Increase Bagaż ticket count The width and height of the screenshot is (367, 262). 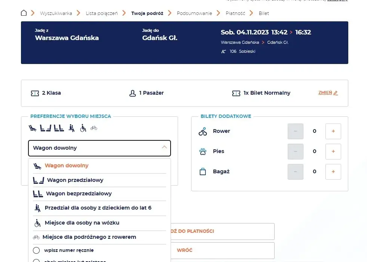click(333, 172)
